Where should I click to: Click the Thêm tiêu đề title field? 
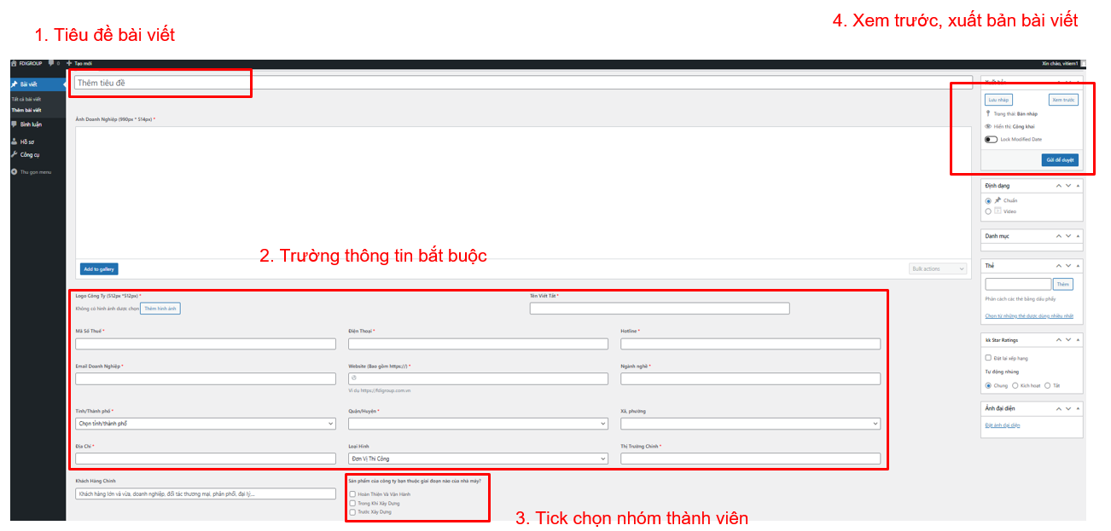click(160, 83)
